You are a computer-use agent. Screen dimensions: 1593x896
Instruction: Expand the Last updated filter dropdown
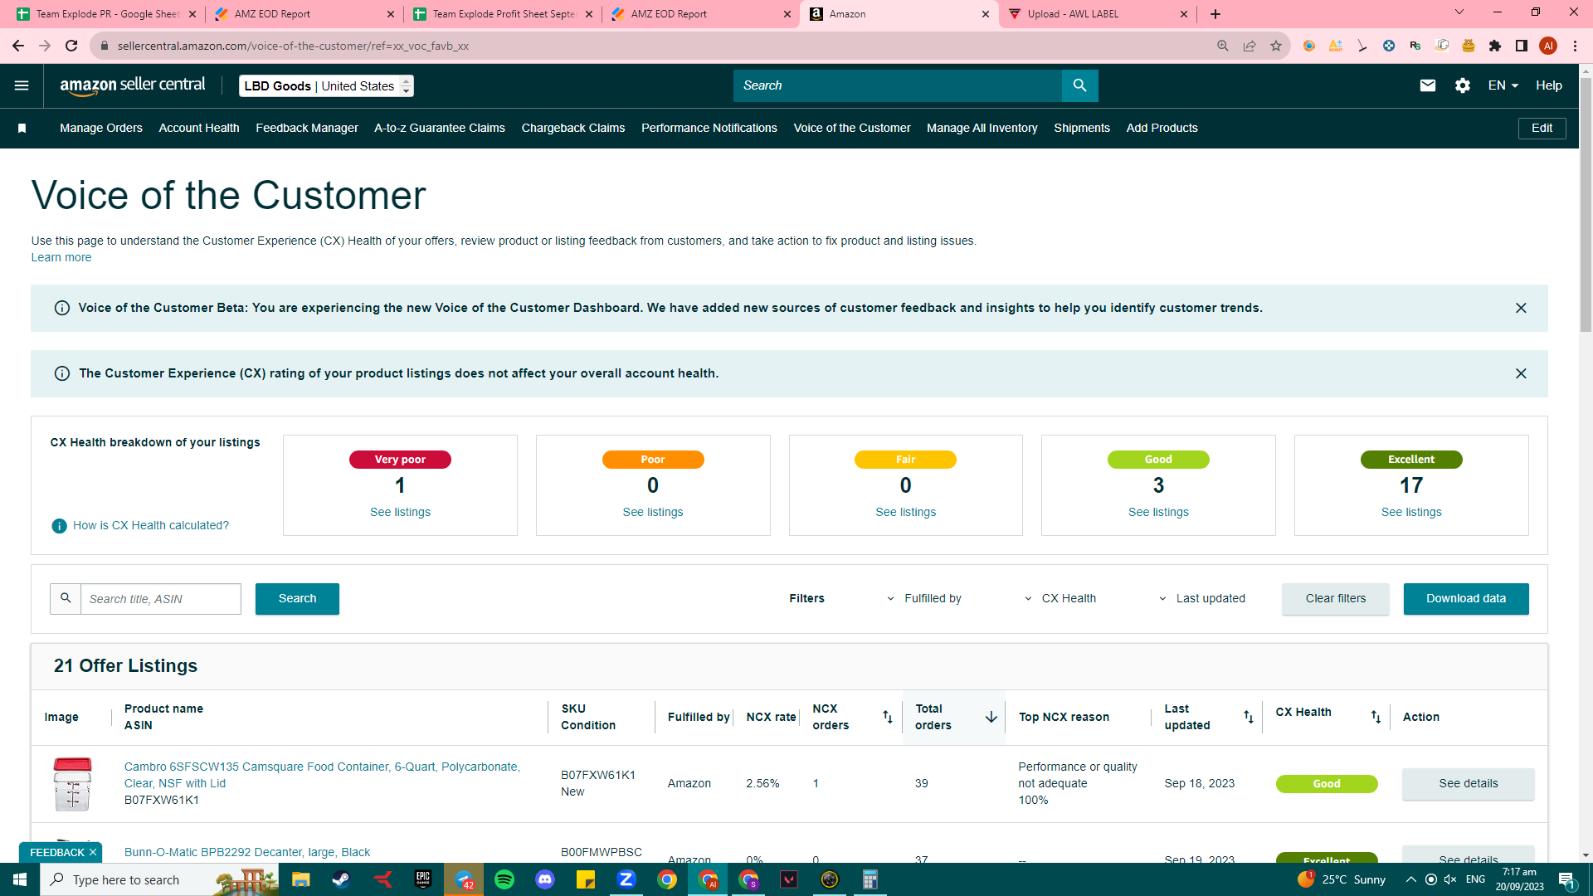pyautogui.click(x=1201, y=598)
